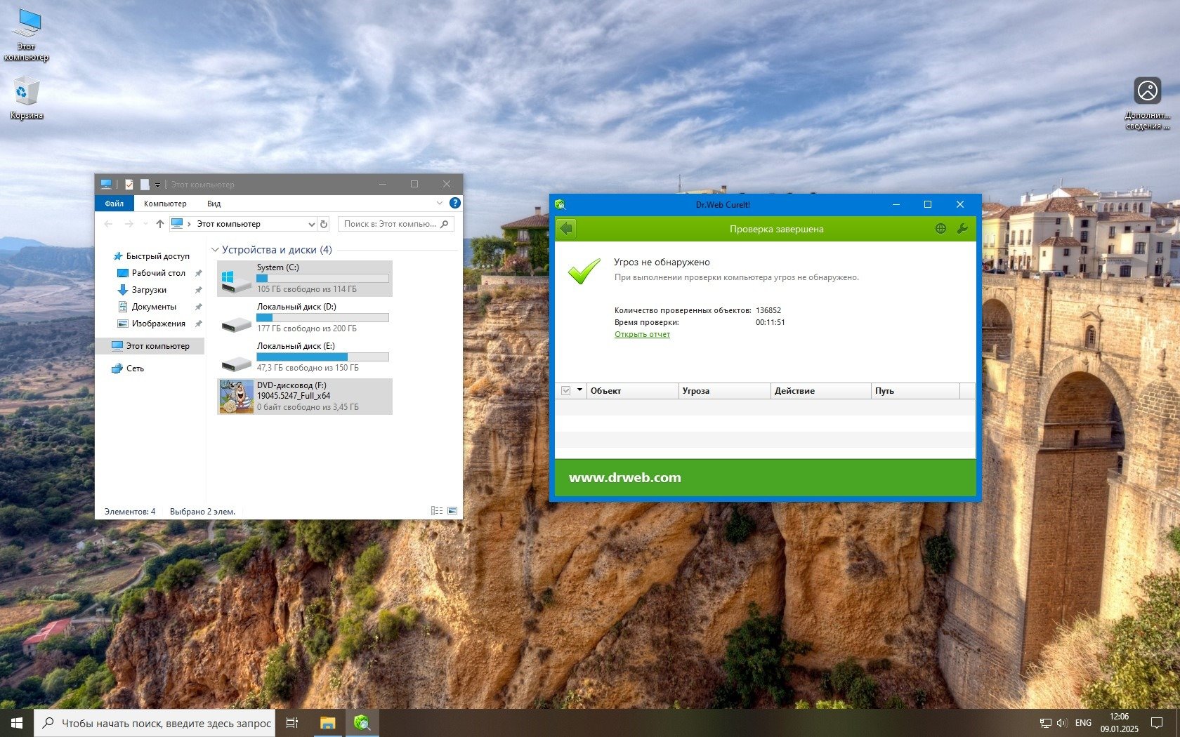This screenshot has height=737, width=1180.
Task: Open the Windows Start button
Action: click(17, 723)
